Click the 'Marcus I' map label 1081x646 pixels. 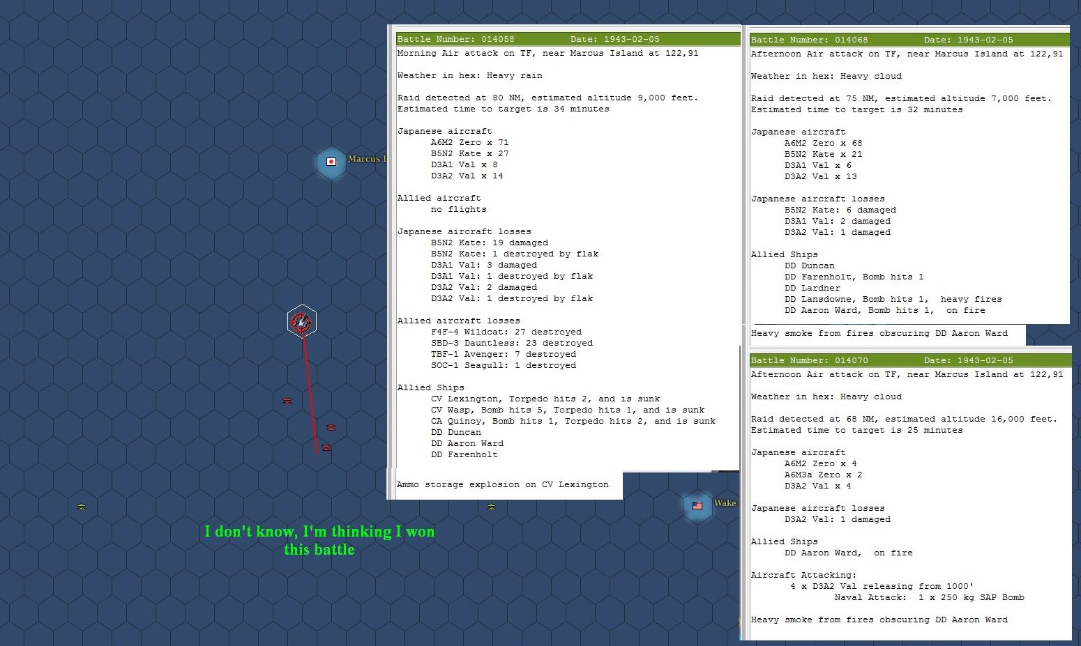point(367,159)
